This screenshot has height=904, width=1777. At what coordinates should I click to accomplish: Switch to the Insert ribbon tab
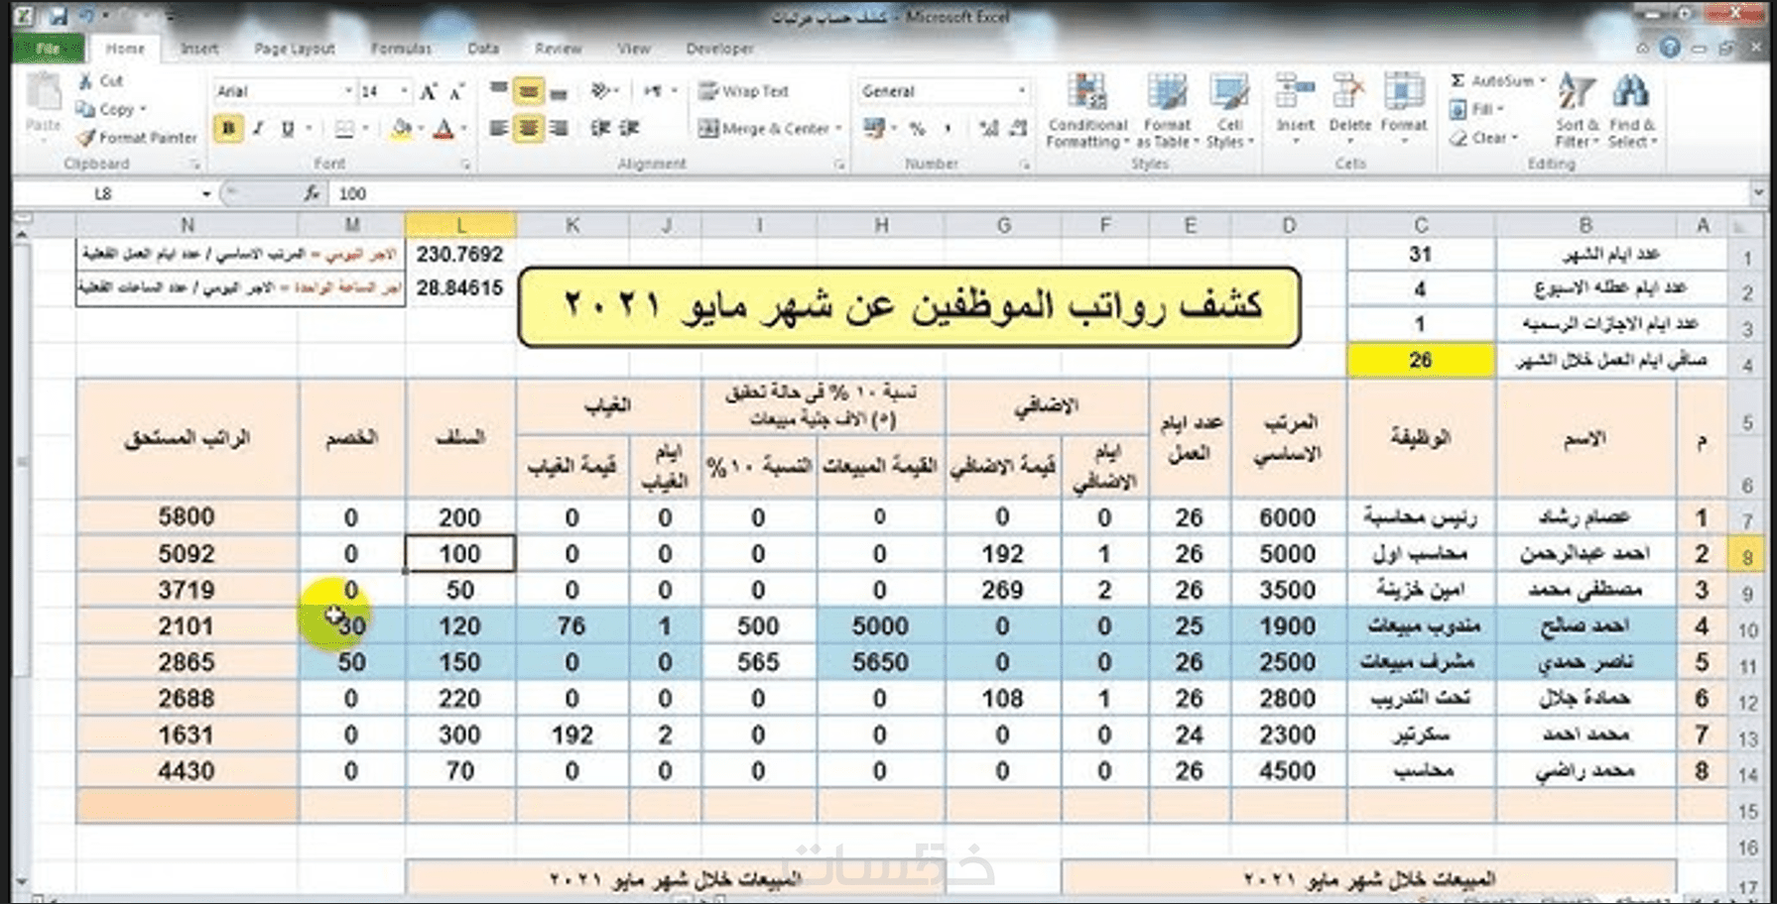pos(199,49)
